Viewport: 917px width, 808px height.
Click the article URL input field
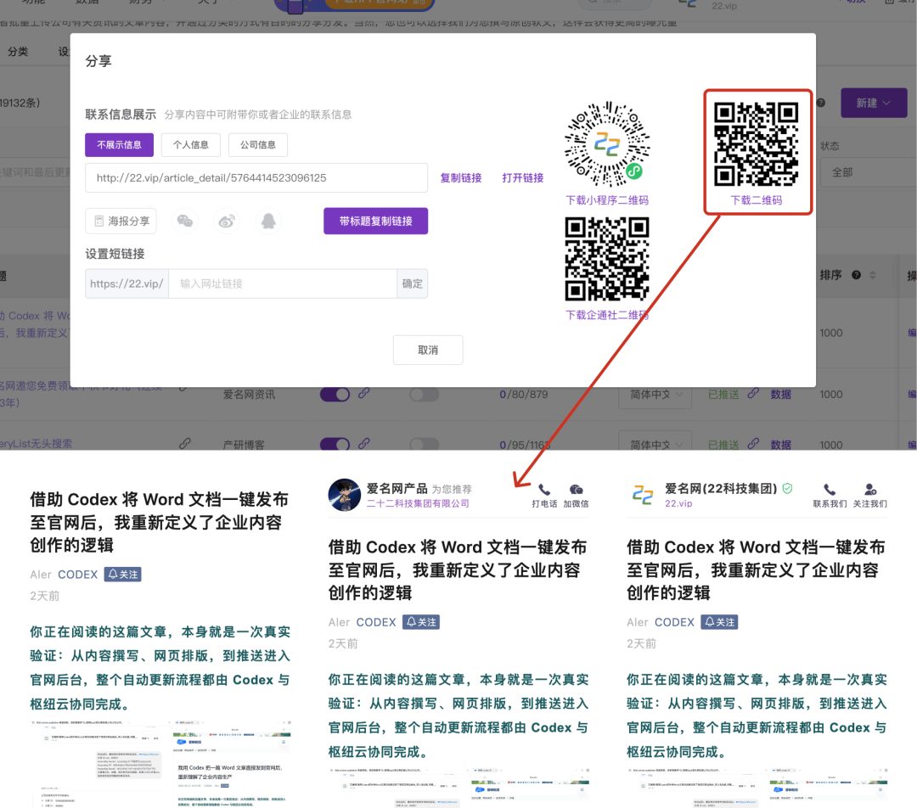point(256,177)
